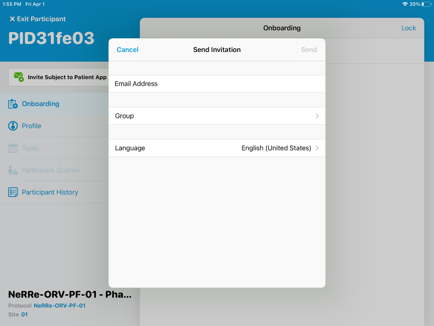
Task: Open the Group selection row
Action: [217, 116]
